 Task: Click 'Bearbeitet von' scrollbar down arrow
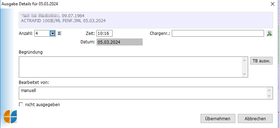click(269, 96)
